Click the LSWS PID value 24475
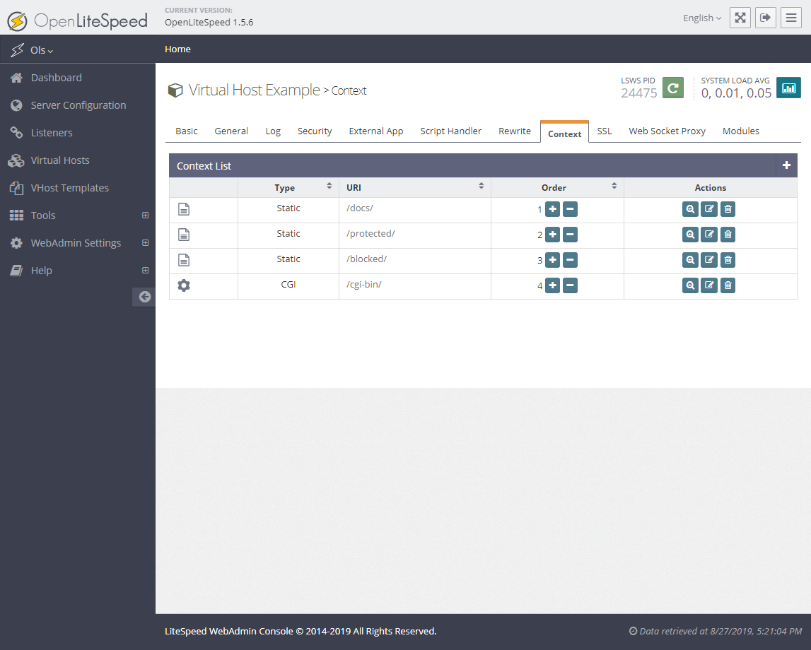 [x=638, y=93]
